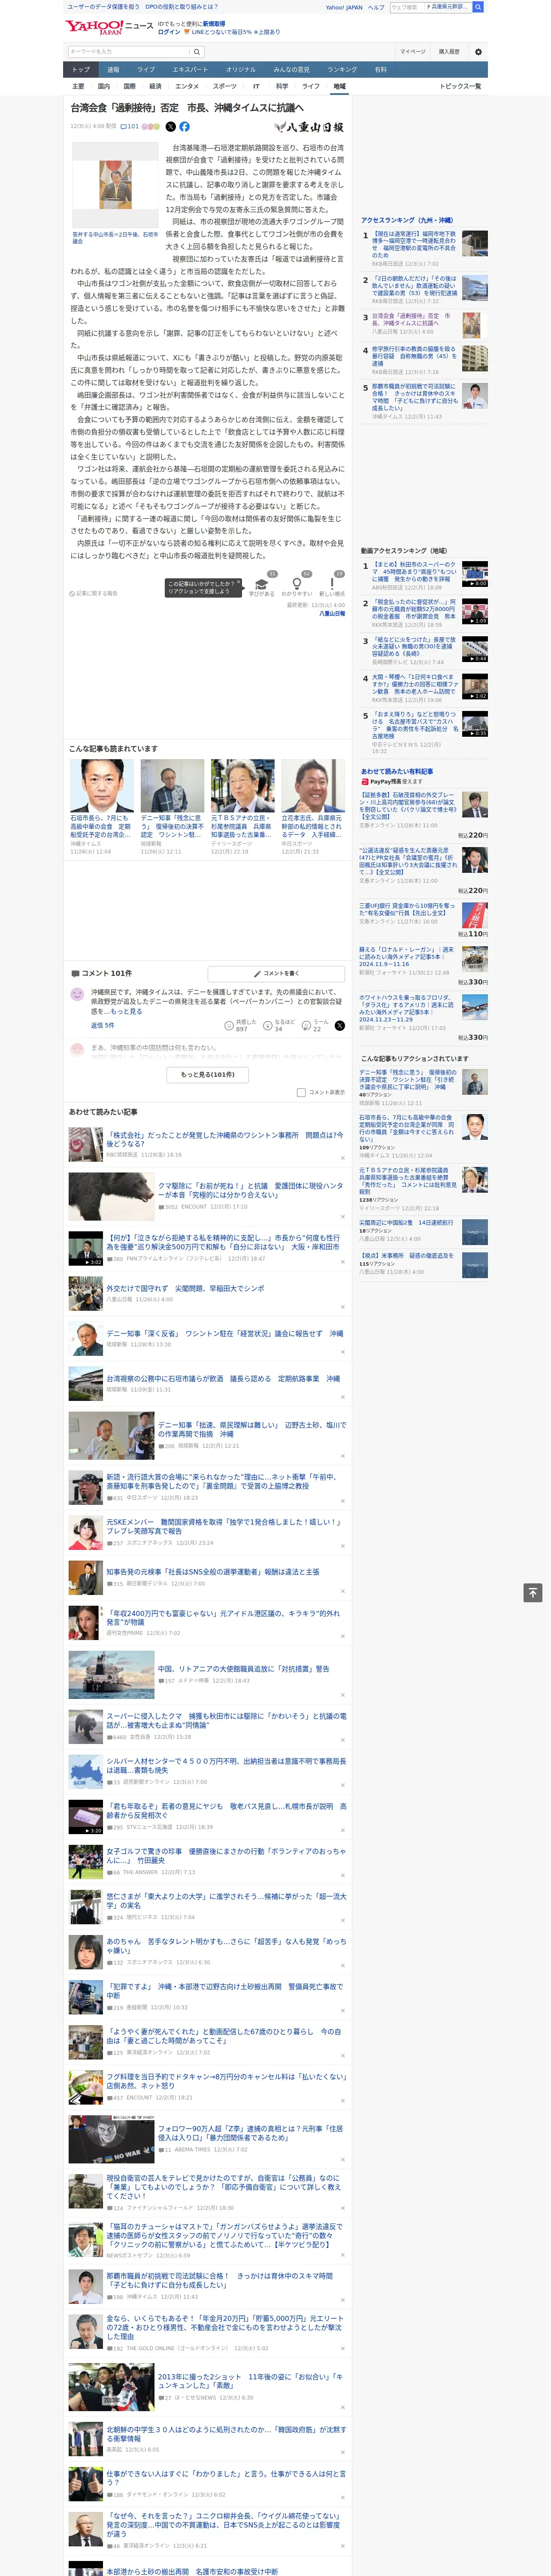Image resolution: width=551 pixels, height=2576 pixels.
Task: Click the 新規取得 link
Action: point(214,23)
